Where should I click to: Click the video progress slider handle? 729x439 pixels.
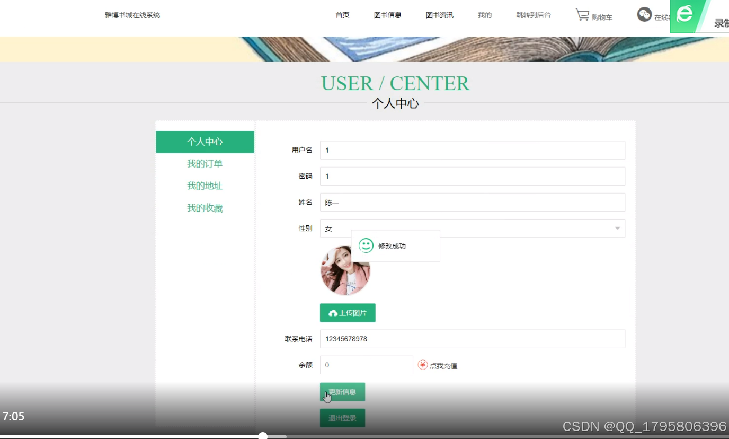coord(263,435)
